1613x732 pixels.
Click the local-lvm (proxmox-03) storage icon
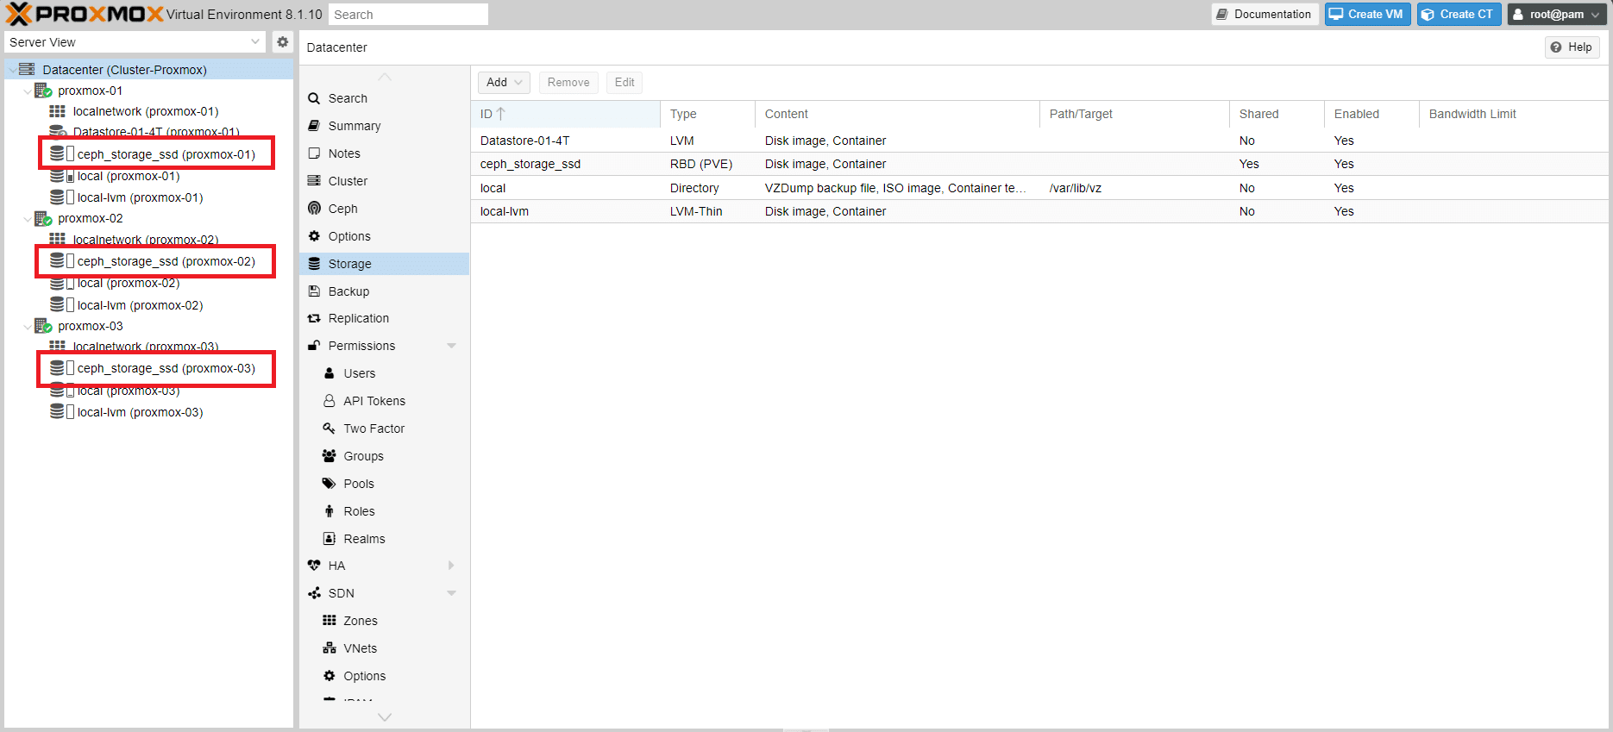[x=58, y=411]
